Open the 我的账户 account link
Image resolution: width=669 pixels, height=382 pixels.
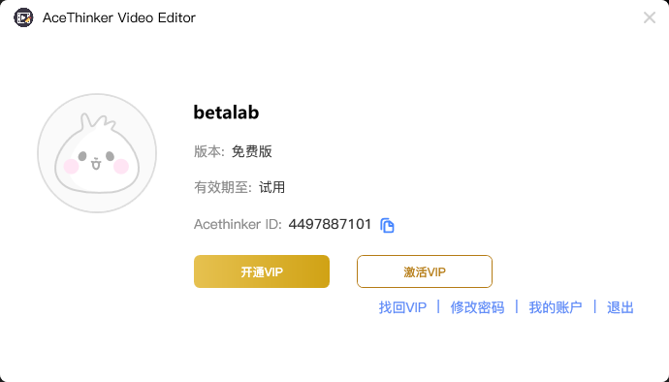pos(556,307)
